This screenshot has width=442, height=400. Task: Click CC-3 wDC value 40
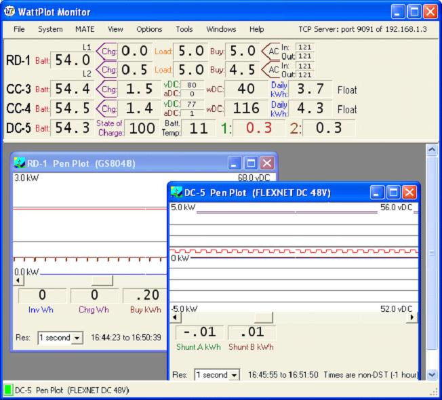coord(246,89)
